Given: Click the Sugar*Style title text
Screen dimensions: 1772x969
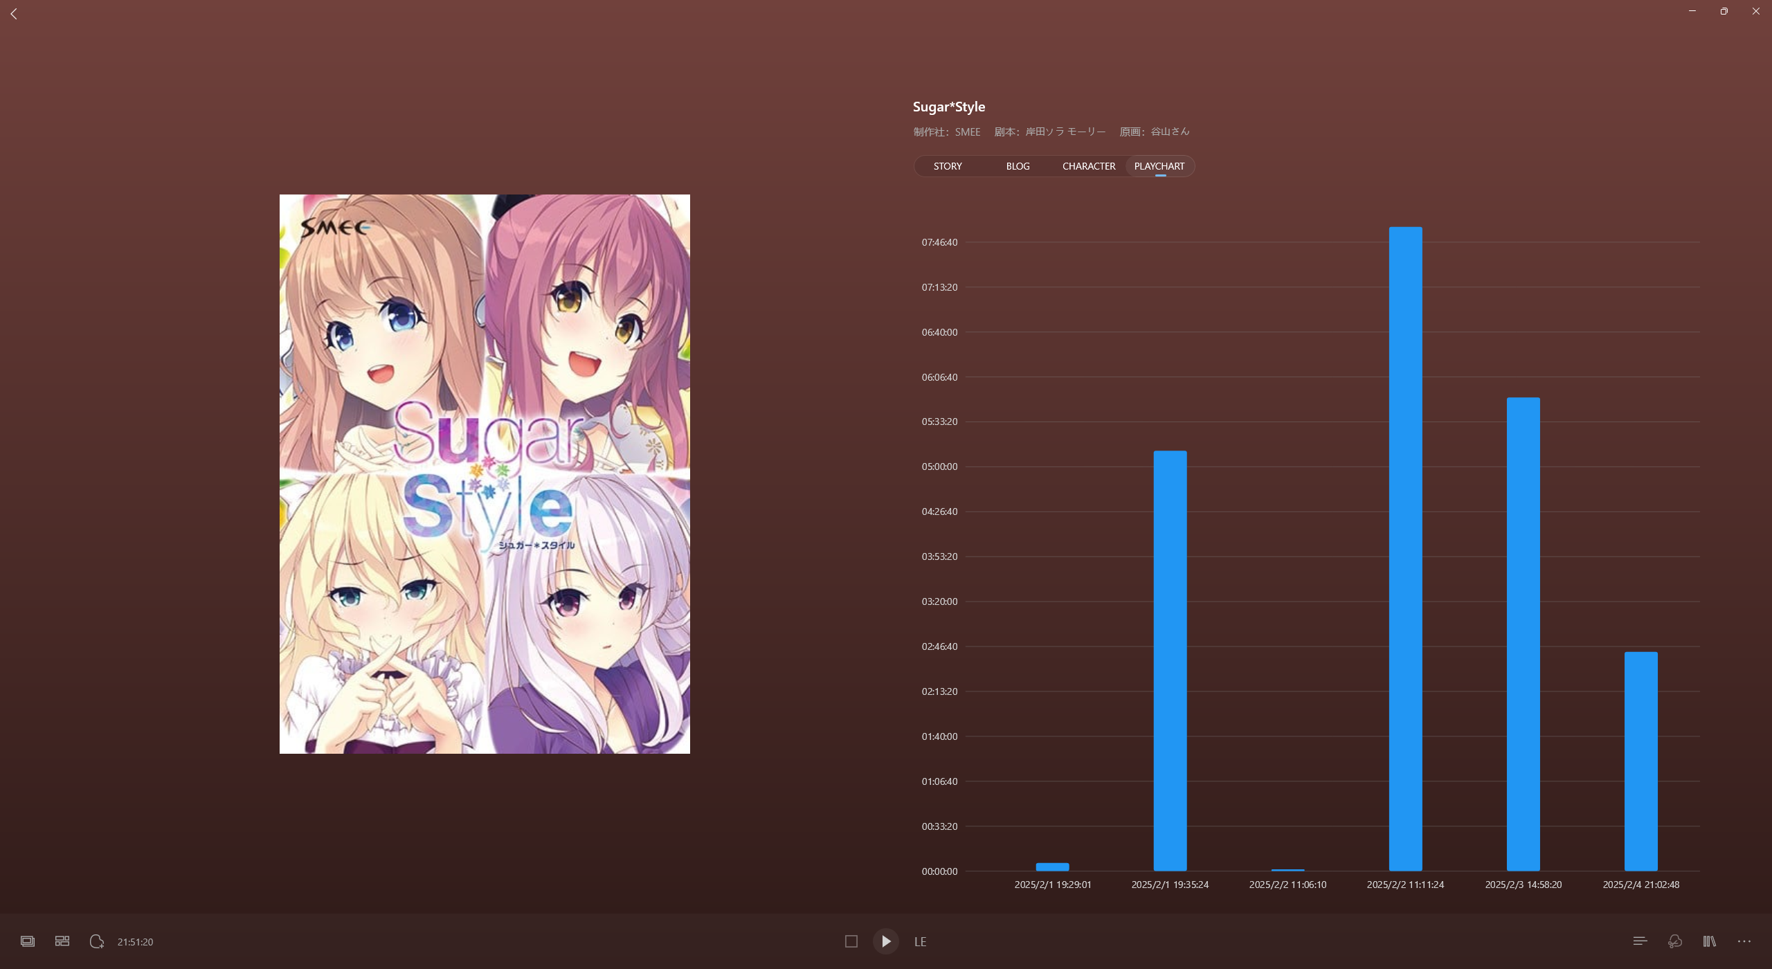Looking at the screenshot, I should (949, 107).
